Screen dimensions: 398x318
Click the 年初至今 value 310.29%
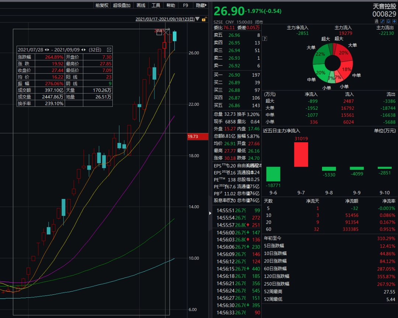(386, 238)
